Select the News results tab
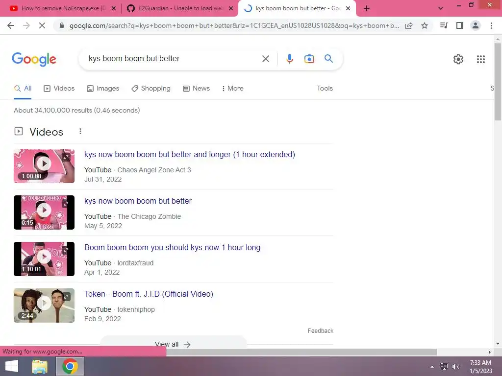This screenshot has width=502, height=376. 196,89
